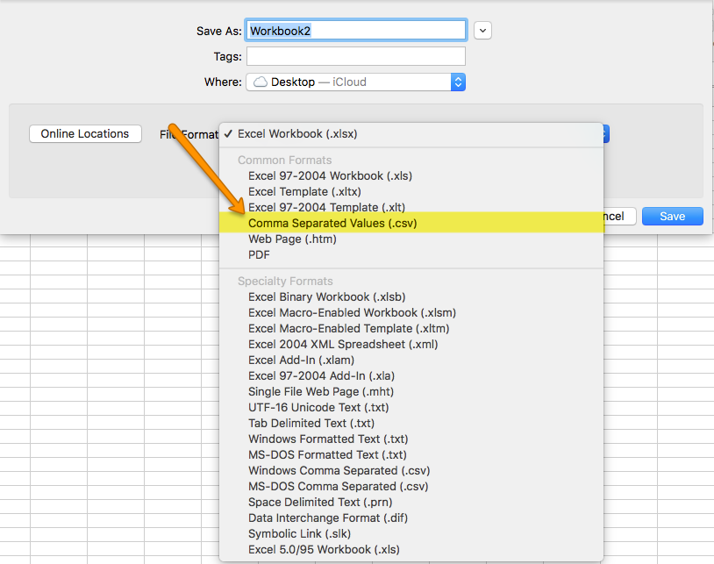Choose Excel 97-2004 Template (.xlt)

411,207
